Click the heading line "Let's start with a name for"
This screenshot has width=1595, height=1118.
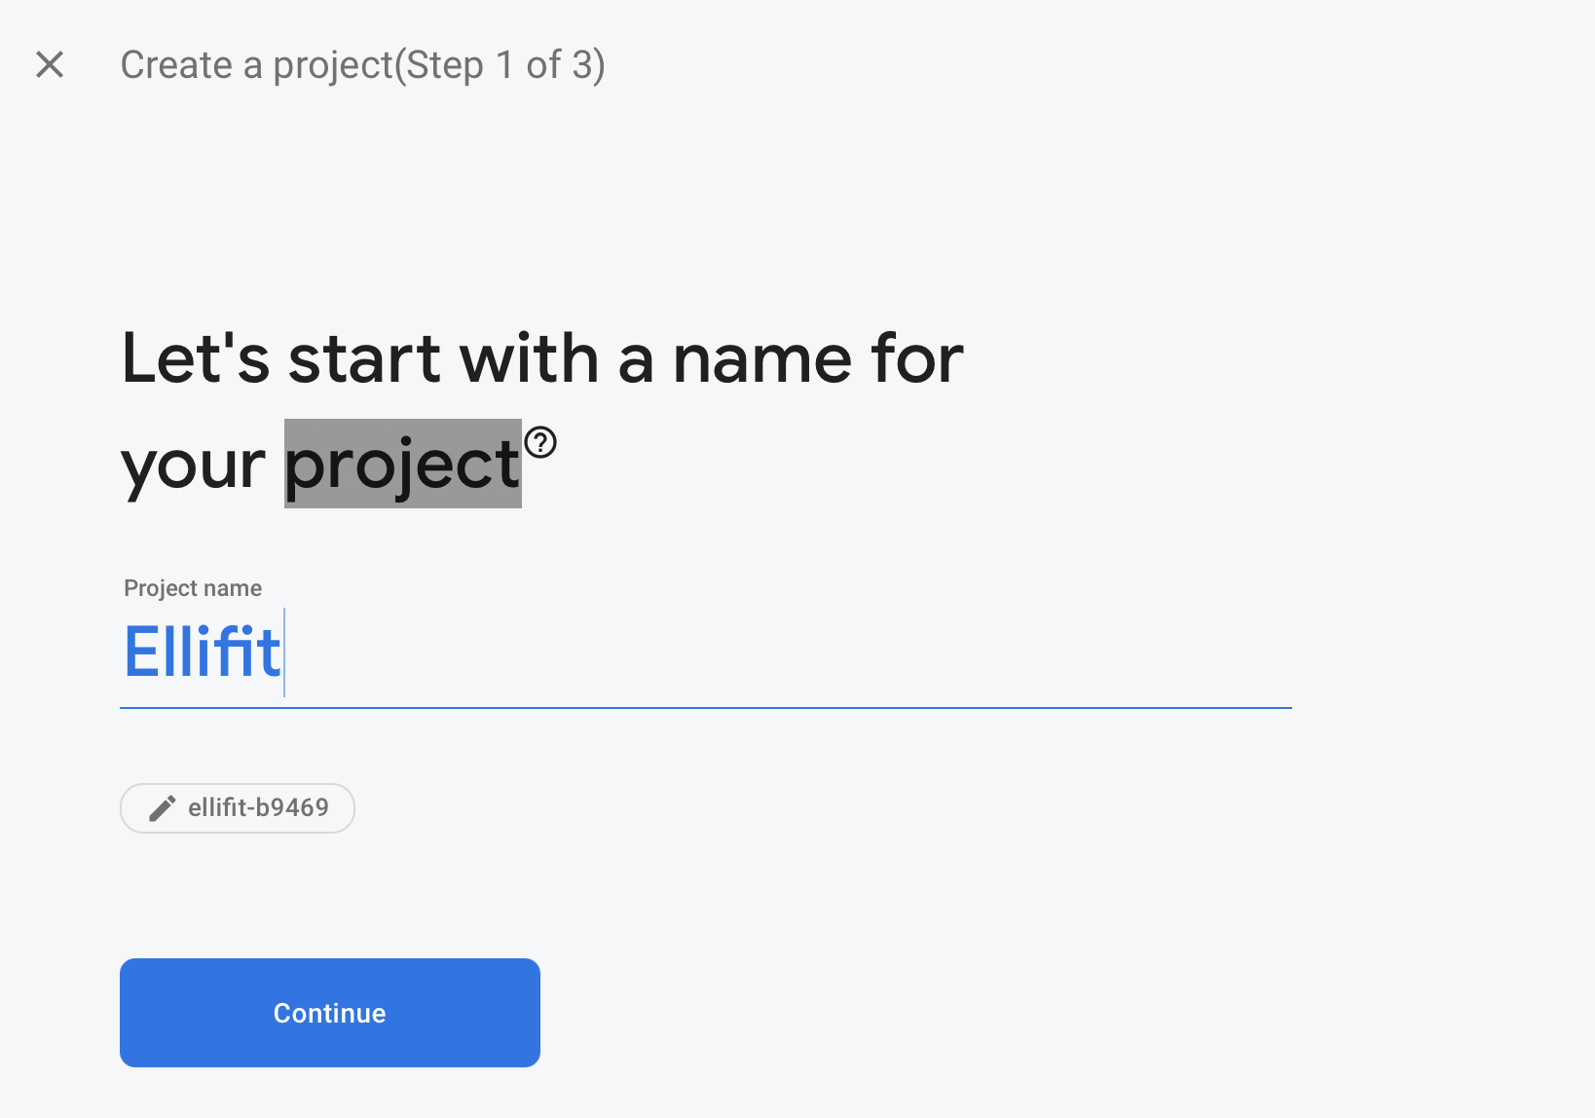click(x=542, y=358)
